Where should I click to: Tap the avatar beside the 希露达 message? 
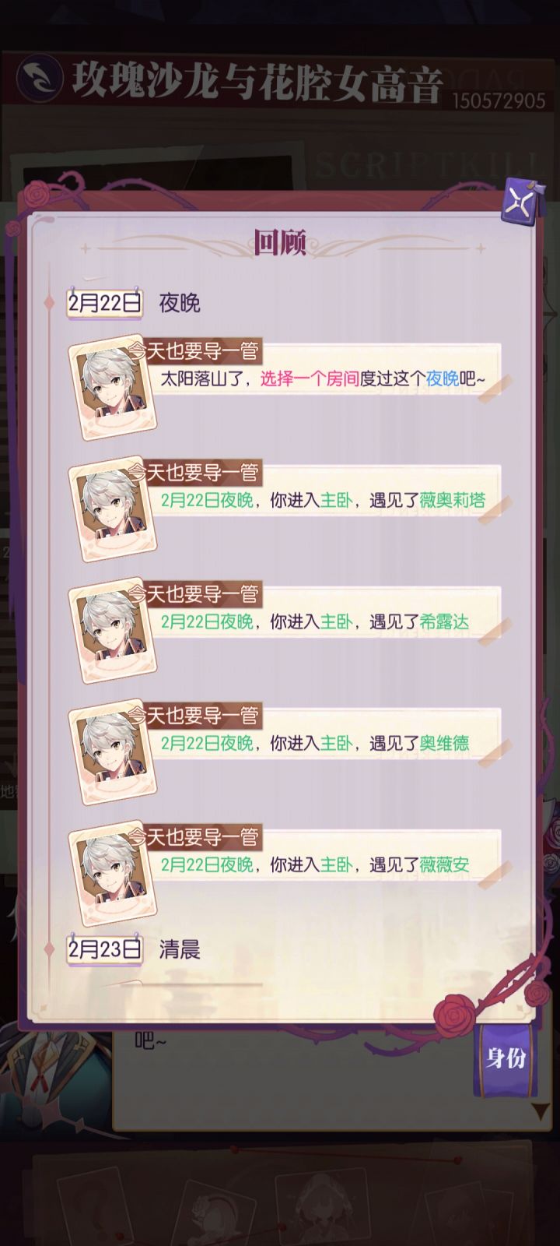click(114, 630)
